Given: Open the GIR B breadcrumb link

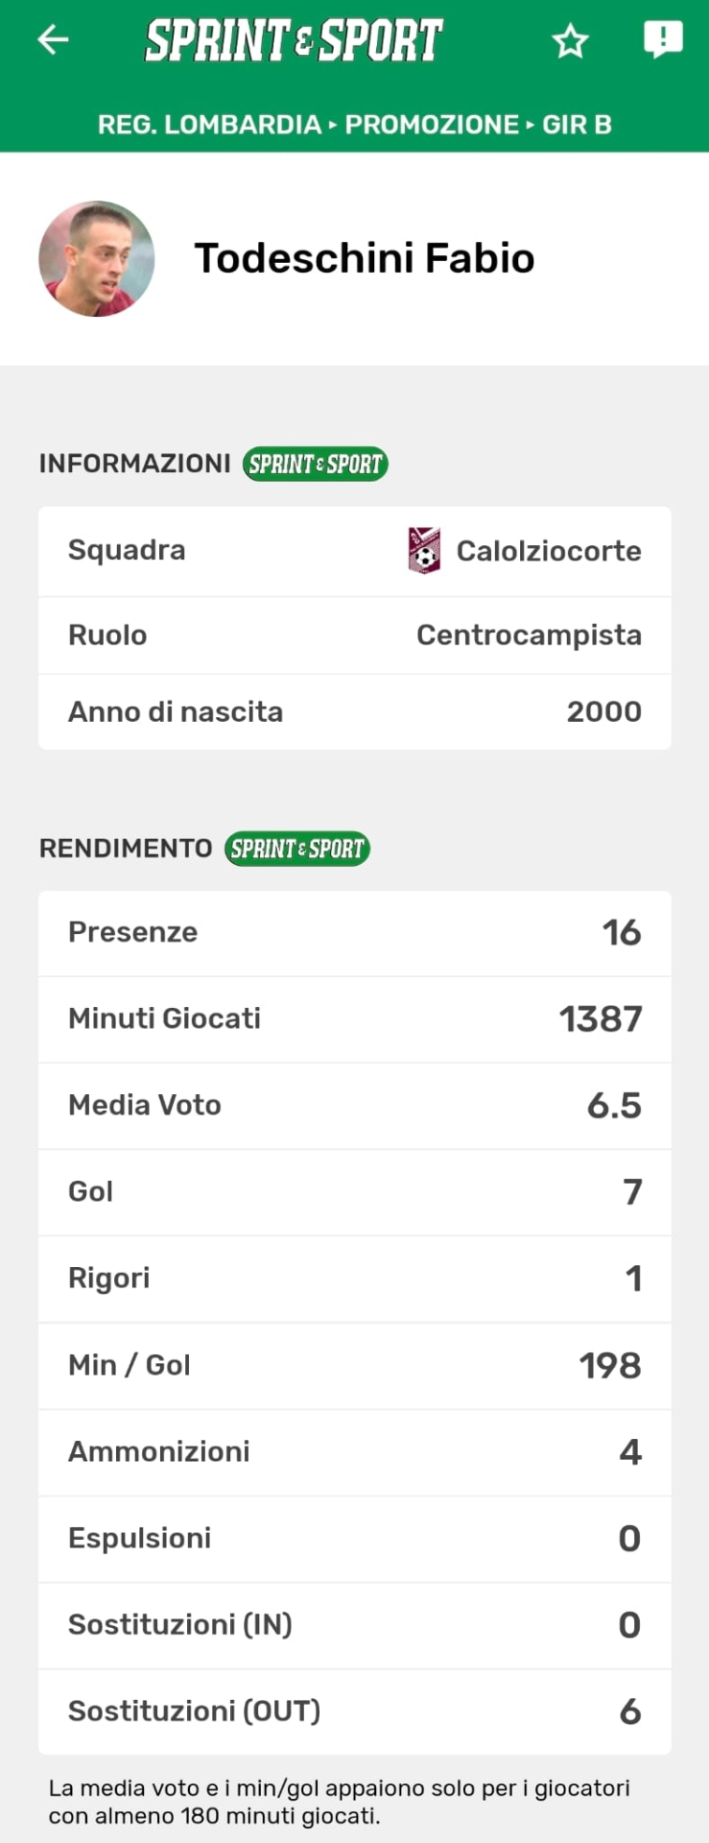Looking at the screenshot, I should point(577,125).
